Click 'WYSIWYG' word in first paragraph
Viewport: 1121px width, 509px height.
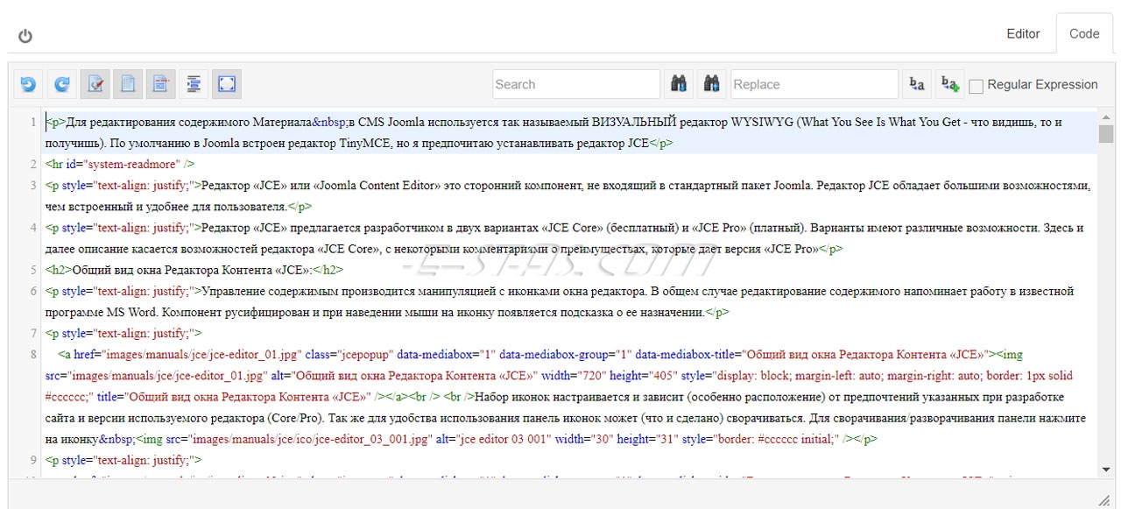click(762, 122)
